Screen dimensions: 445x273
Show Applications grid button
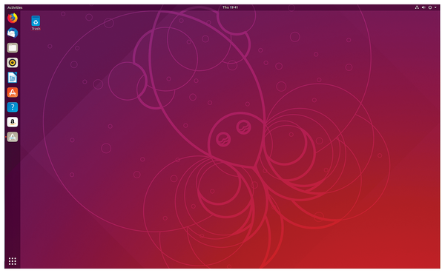12,261
